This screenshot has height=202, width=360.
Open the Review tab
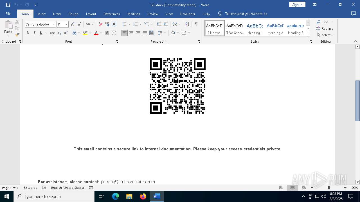pyautogui.click(x=153, y=14)
